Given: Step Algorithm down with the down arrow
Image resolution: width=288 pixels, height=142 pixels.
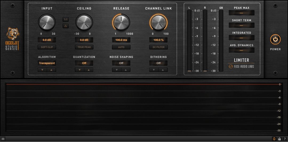Looking at the screenshot, I should [42, 70].
